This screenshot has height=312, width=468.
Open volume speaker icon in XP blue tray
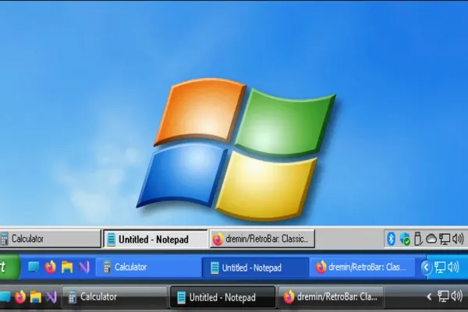tap(453, 268)
